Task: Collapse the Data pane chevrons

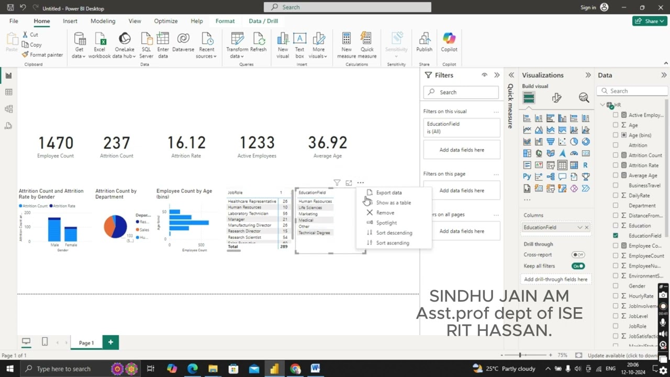Action: (x=664, y=75)
